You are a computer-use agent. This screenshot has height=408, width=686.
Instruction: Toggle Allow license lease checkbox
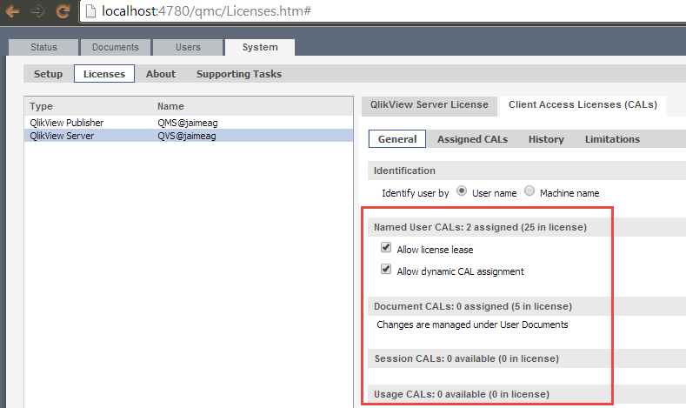[x=386, y=247]
